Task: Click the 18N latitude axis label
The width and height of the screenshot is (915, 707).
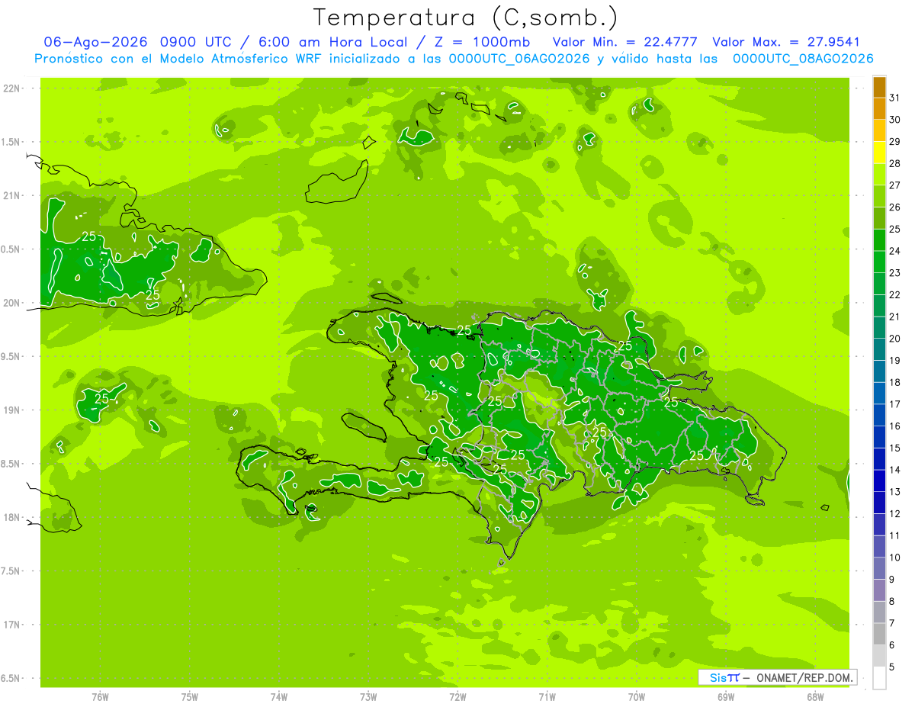Action: [13, 517]
